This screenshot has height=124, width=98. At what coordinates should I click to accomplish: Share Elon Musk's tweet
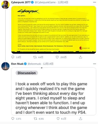tap(81, 119)
